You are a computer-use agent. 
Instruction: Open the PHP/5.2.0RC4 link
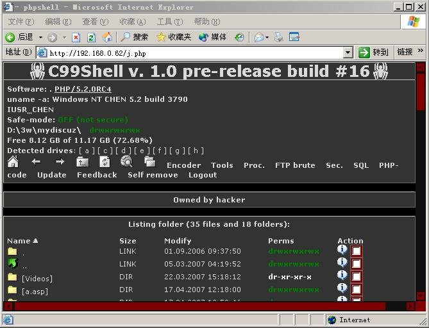coord(83,89)
